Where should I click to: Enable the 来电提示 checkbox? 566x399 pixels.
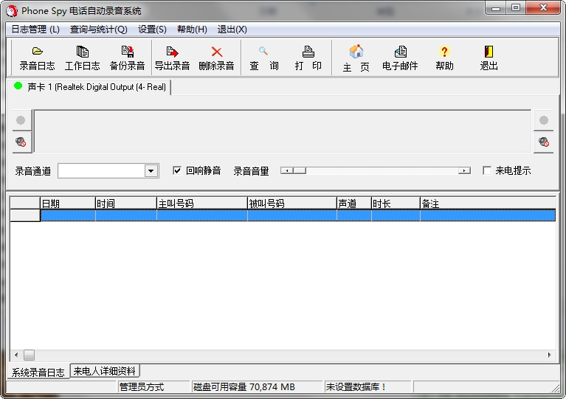486,170
